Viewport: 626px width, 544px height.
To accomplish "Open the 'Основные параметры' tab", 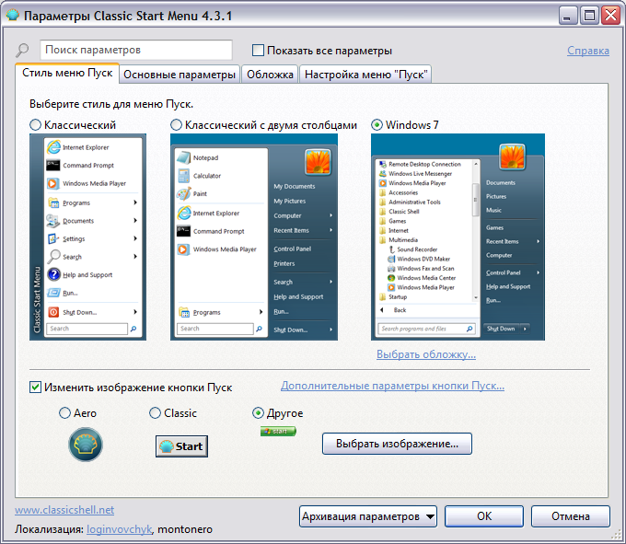I will pyautogui.click(x=180, y=75).
